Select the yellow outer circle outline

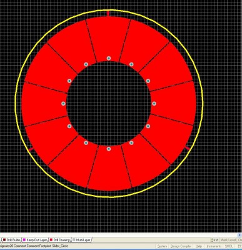tap(109, 10)
